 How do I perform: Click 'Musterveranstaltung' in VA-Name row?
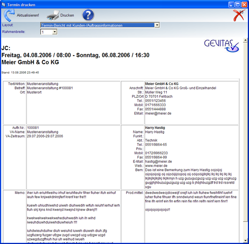pos(43,132)
